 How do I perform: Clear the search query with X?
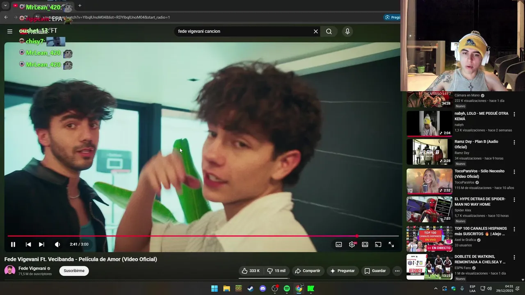point(316,32)
